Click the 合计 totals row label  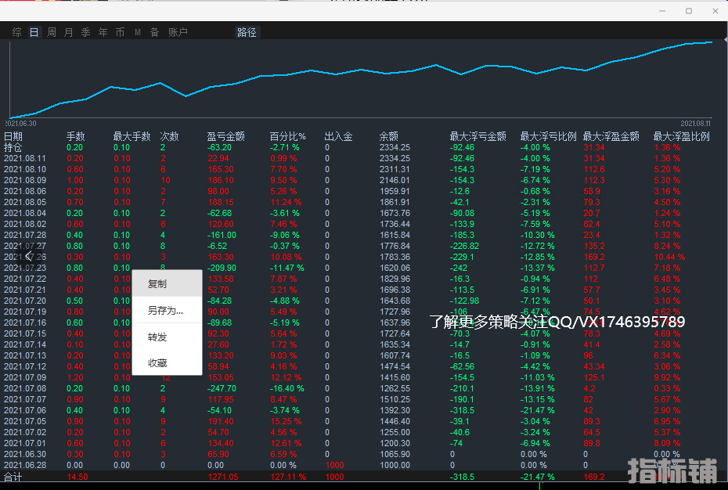point(13,477)
